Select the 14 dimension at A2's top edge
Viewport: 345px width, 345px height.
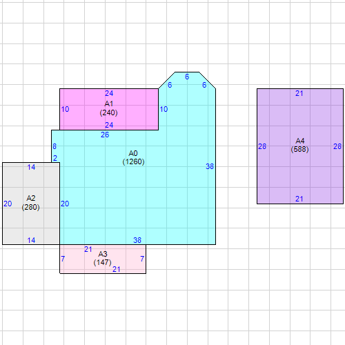coord(31,167)
